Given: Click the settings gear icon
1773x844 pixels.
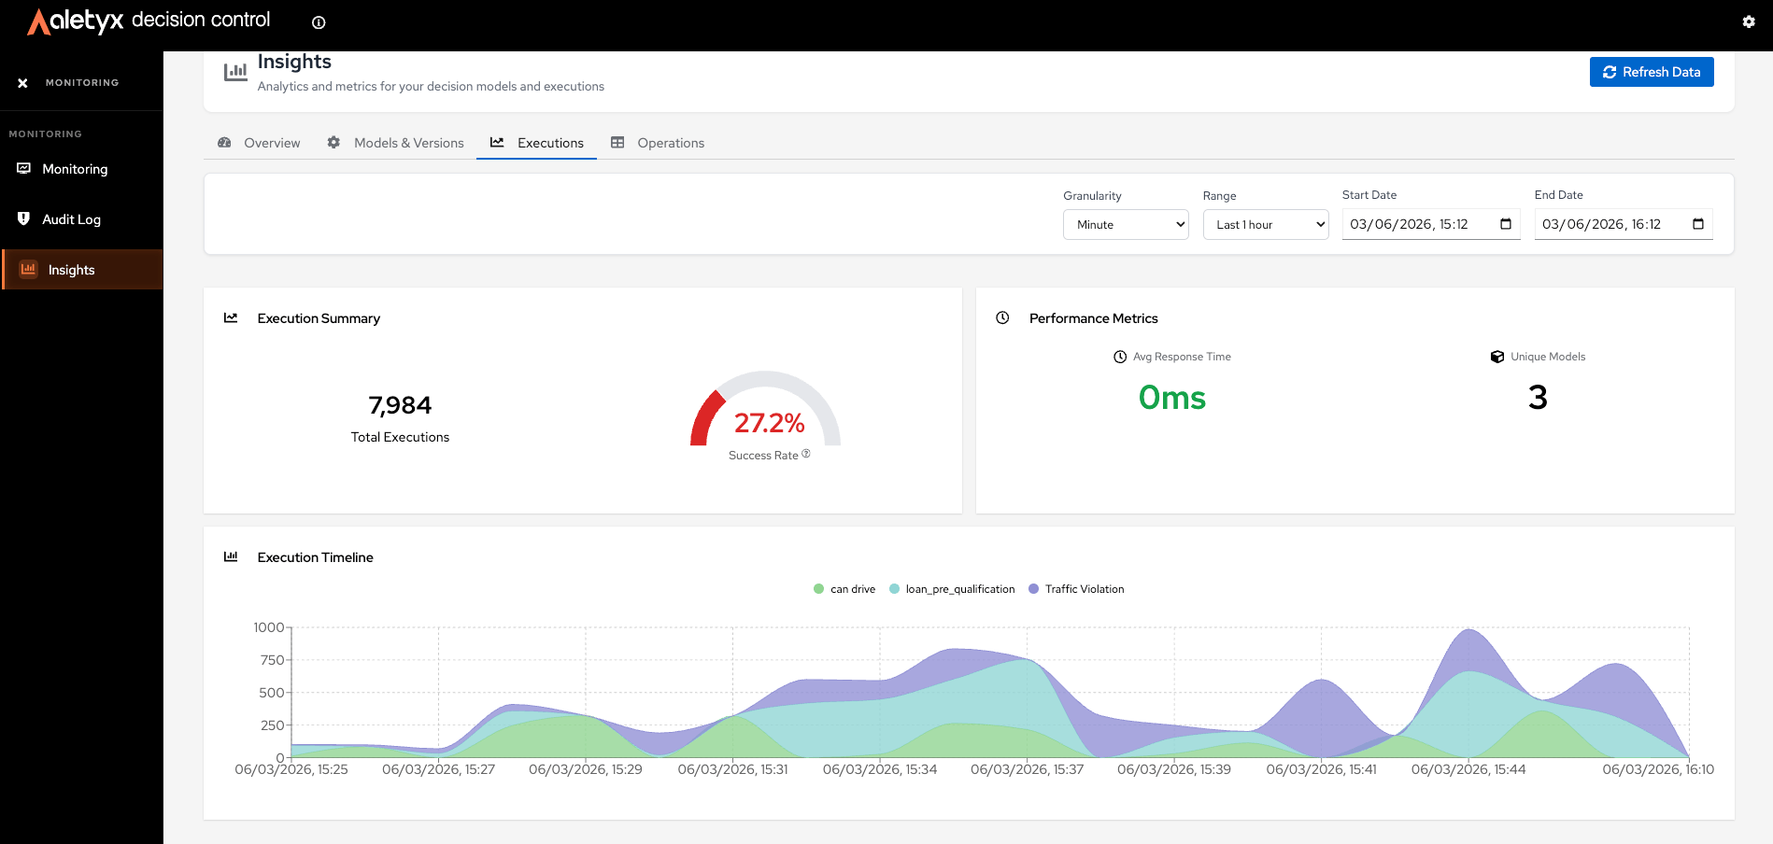Looking at the screenshot, I should point(1749,21).
